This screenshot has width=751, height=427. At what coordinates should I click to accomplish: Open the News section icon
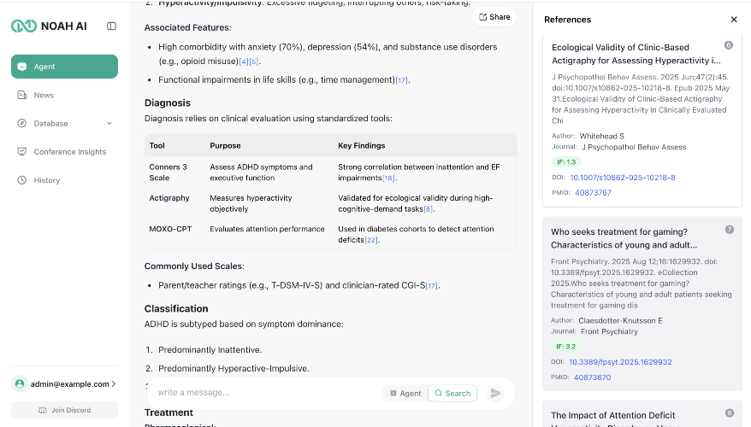click(x=22, y=95)
